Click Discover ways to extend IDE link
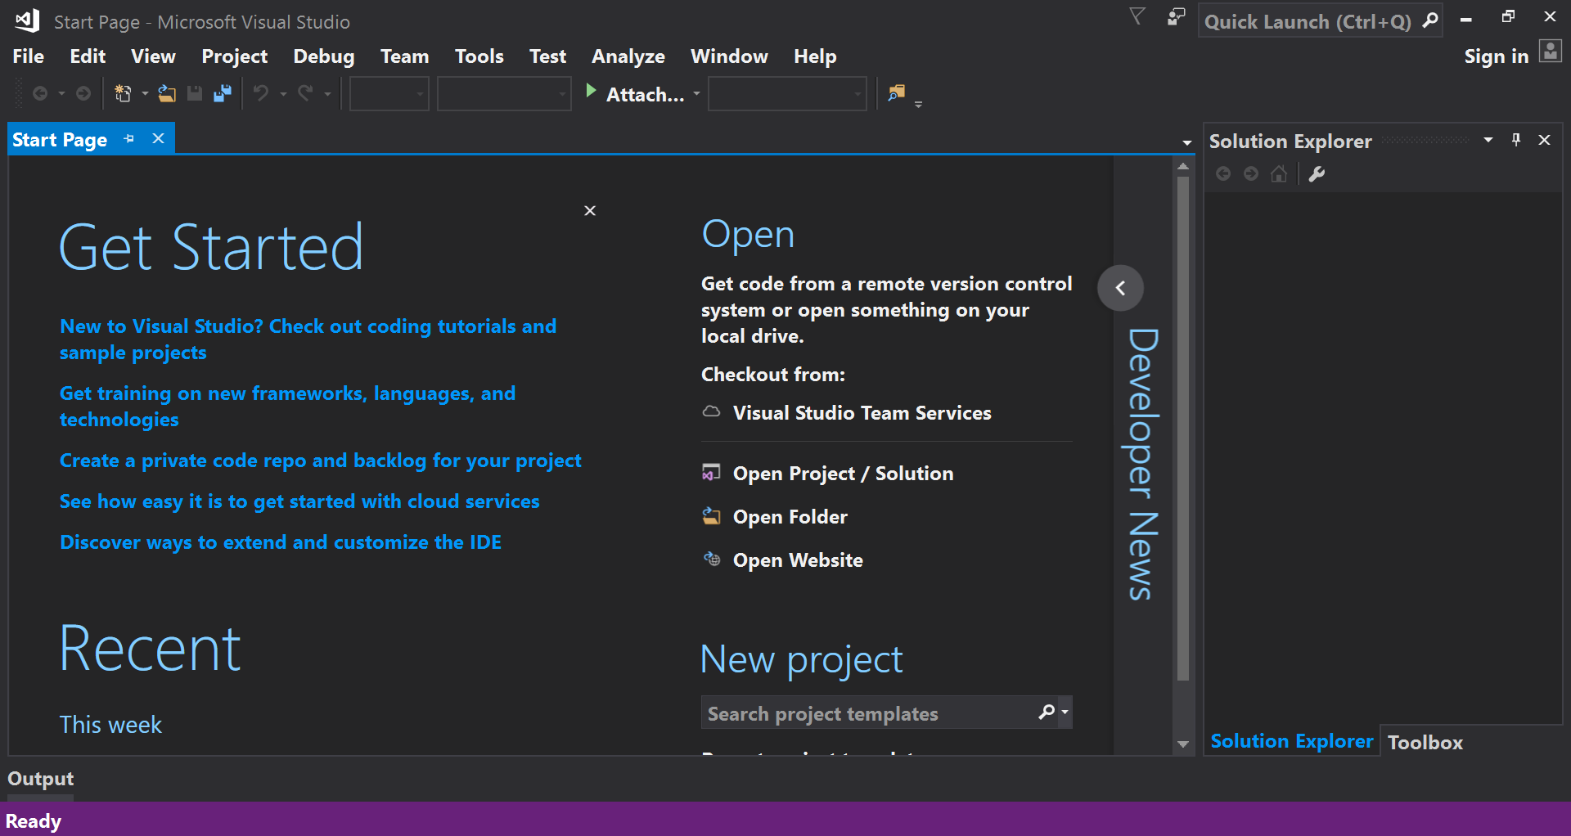This screenshot has height=836, width=1571. click(x=281, y=542)
